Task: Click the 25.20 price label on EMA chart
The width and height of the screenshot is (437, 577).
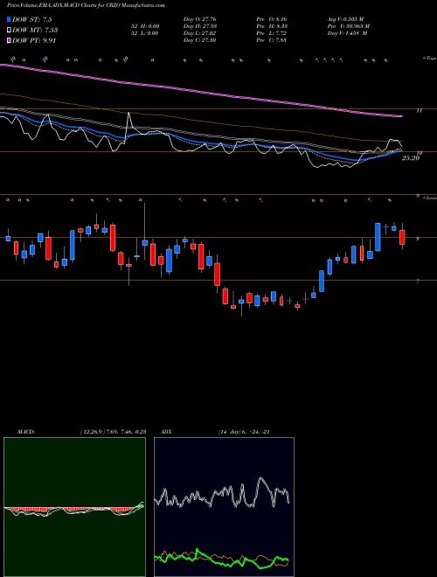Action: click(x=411, y=158)
